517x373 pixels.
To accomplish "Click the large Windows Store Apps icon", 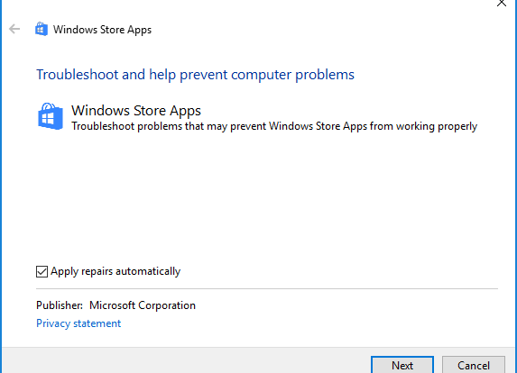I will [x=51, y=116].
